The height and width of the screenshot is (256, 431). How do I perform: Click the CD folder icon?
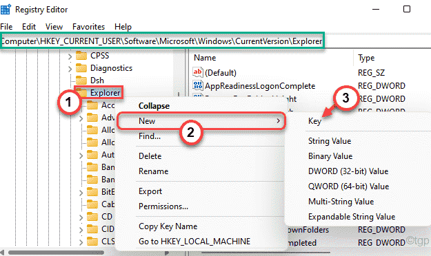[x=92, y=217]
